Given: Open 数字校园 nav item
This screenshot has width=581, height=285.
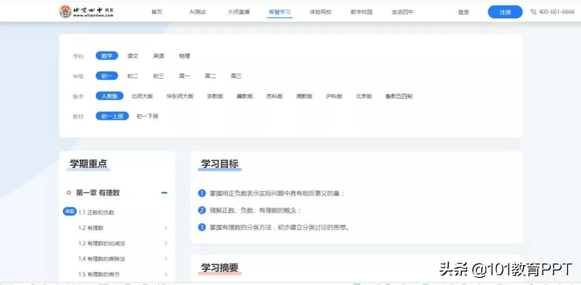Looking at the screenshot, I should pyautogui.click(x=361, y=12).
